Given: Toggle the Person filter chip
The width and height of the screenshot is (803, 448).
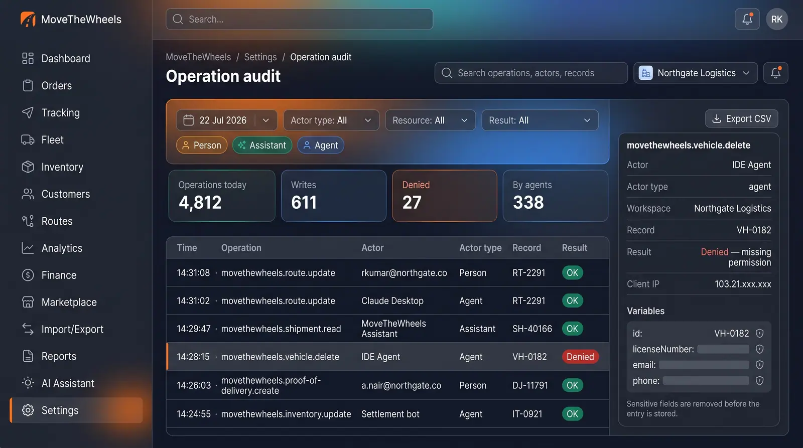Looking at the screenshot, I should (x=202, y=145).
